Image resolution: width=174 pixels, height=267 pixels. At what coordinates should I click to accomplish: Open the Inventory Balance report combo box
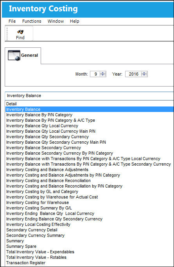(x=90, y=96)
